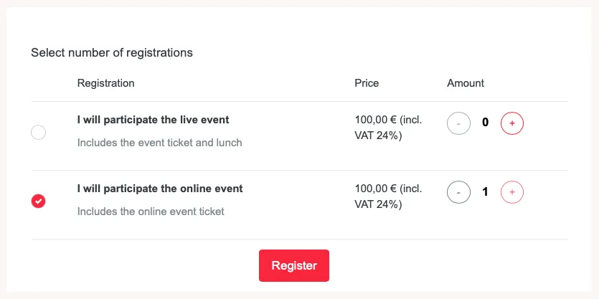Screen dimensions: 599x299
Task: Click the 100,00 € price in live event row
Action: coord(375,120)
